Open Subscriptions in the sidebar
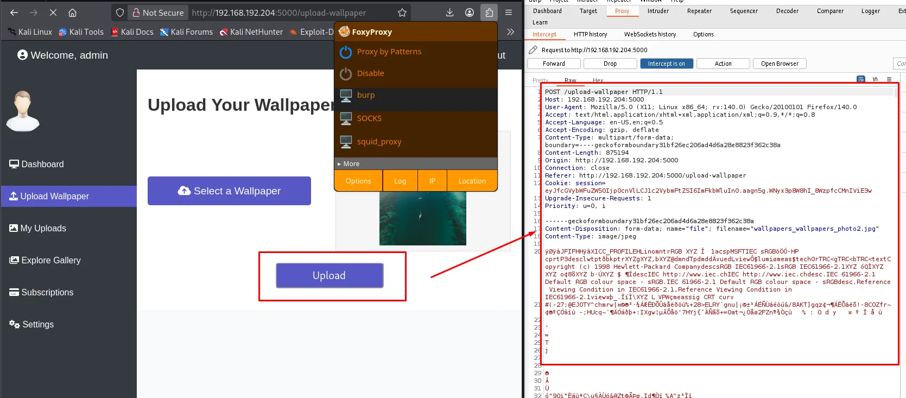 68,292
